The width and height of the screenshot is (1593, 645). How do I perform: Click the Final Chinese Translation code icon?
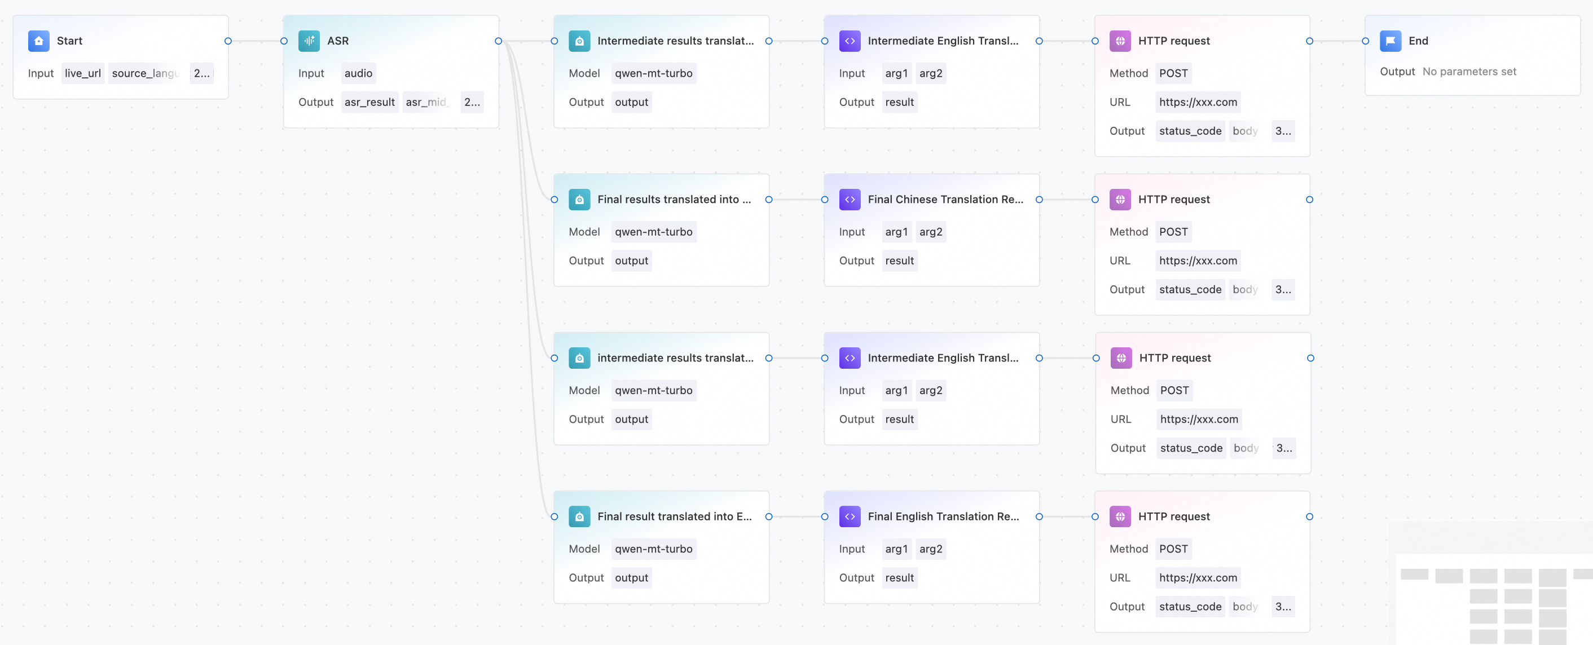pos(850,200)
